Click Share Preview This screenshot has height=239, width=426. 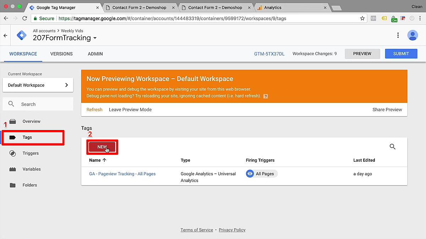pos(387,110)
